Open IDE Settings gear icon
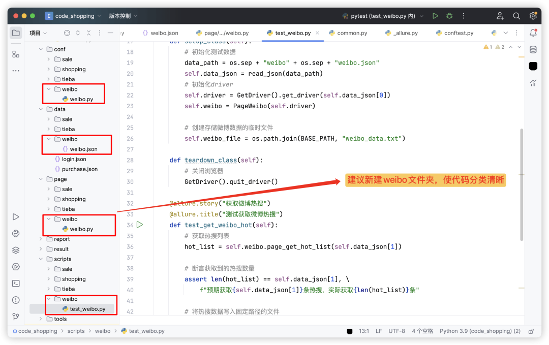Screen dimensions: 549x345 (533, 15)
